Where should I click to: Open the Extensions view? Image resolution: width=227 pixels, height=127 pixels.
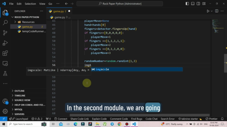click(x=5, y=53)
